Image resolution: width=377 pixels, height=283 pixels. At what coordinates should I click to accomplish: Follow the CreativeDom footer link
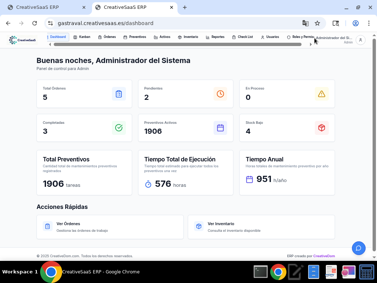[x=324, y=256]
